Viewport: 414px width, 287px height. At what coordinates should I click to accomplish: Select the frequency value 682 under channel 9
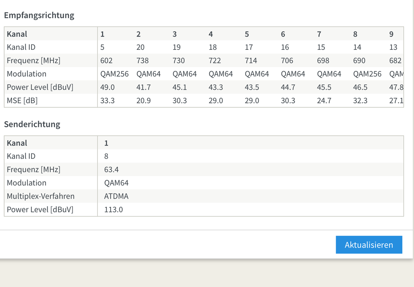click(395, 61)
